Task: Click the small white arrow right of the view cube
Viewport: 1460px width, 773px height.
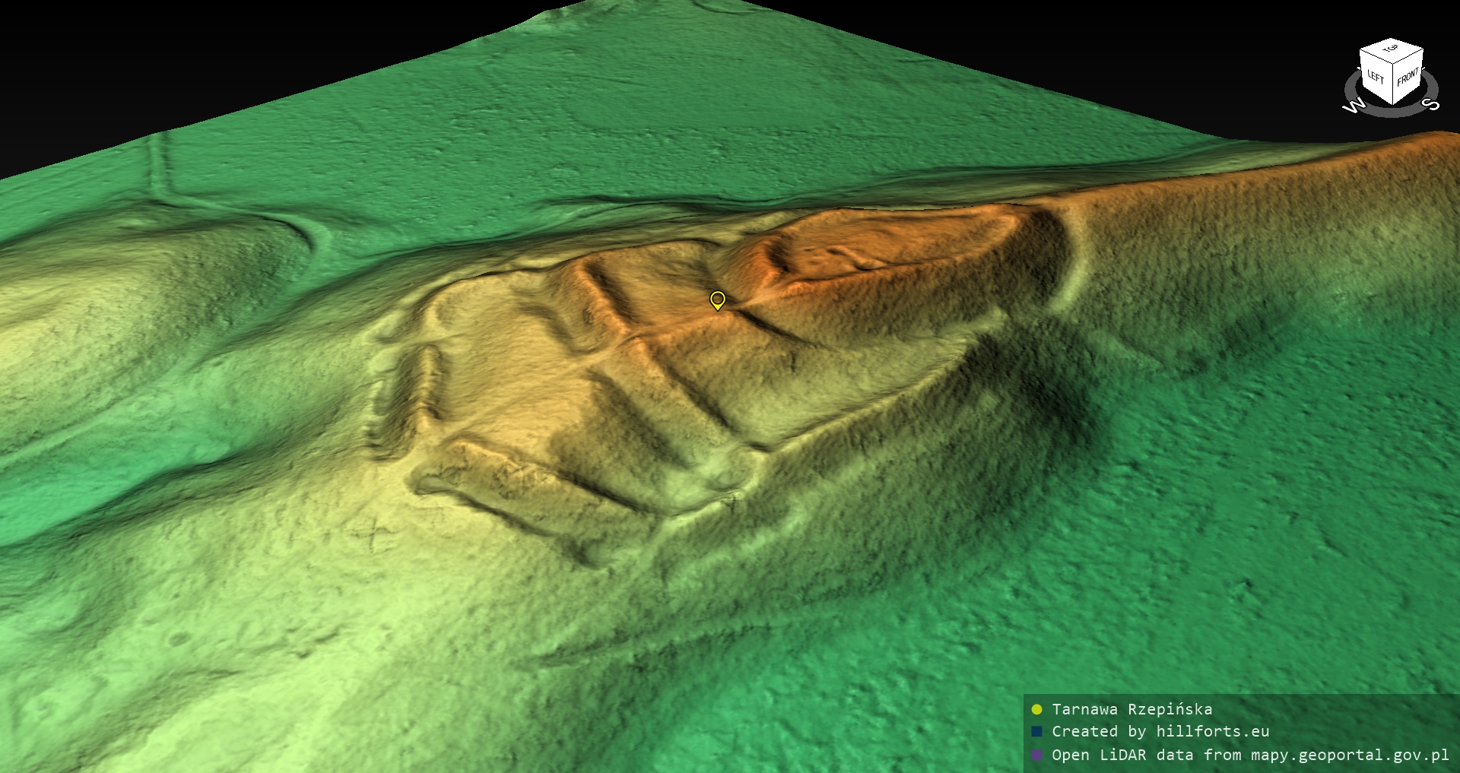Action: coord(1426,70)
